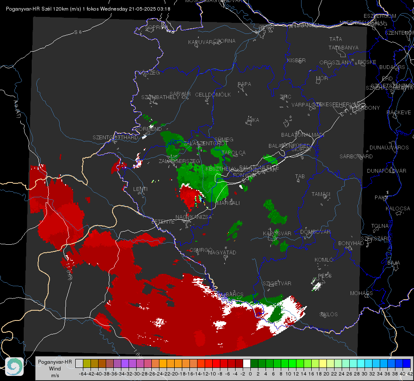Viewport: 414px width, 381px height.
Task: Click the KALOCSA city label
Action: pos(398,209)
